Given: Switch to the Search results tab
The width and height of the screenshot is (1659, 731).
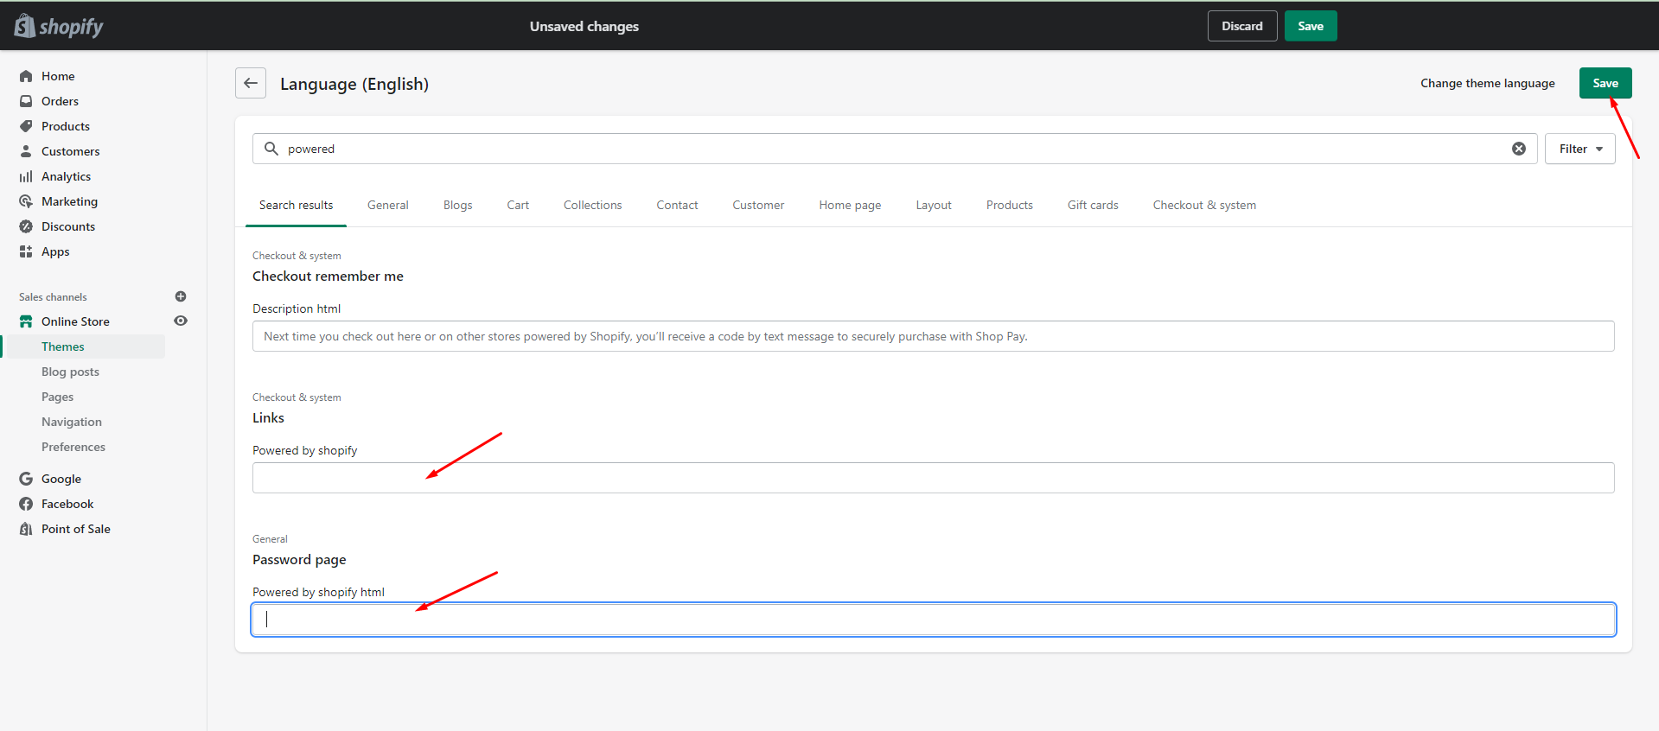Looking at the screenshot, I should pos(296,205).
